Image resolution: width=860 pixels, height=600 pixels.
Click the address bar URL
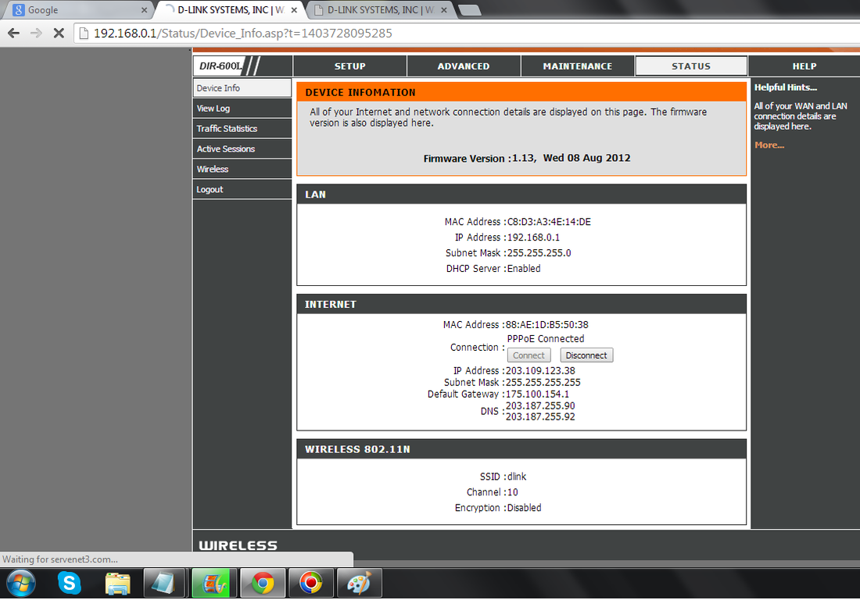point(243,34)
